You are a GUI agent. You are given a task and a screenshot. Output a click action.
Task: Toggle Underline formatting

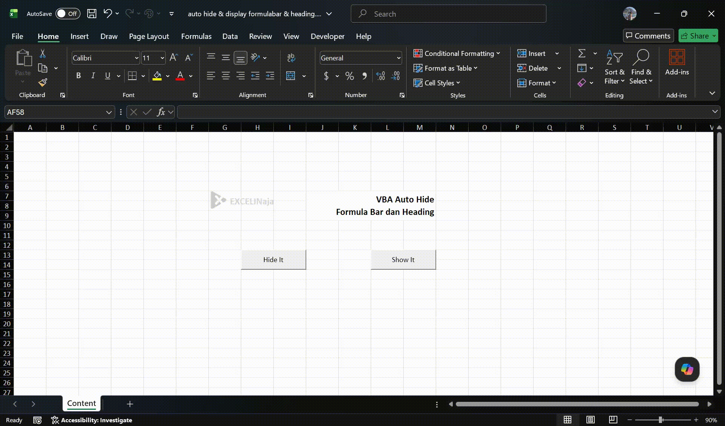(108, 76)
